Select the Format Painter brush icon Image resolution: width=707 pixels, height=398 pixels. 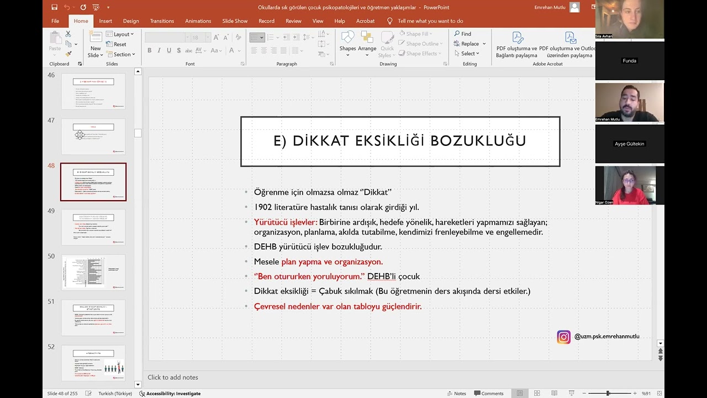tap(68, 54)
